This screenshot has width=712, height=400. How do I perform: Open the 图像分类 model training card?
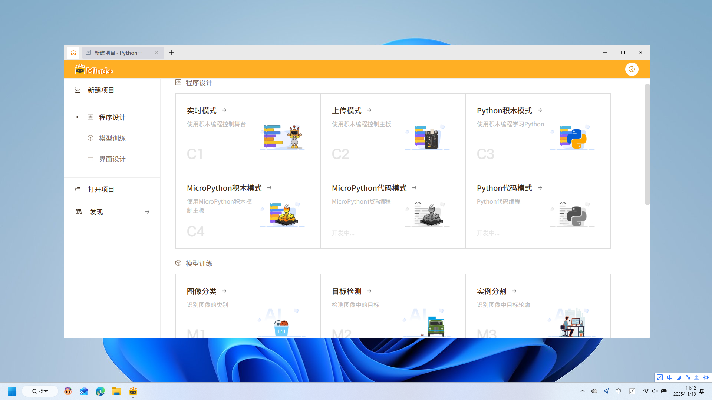tap(202, 291)
